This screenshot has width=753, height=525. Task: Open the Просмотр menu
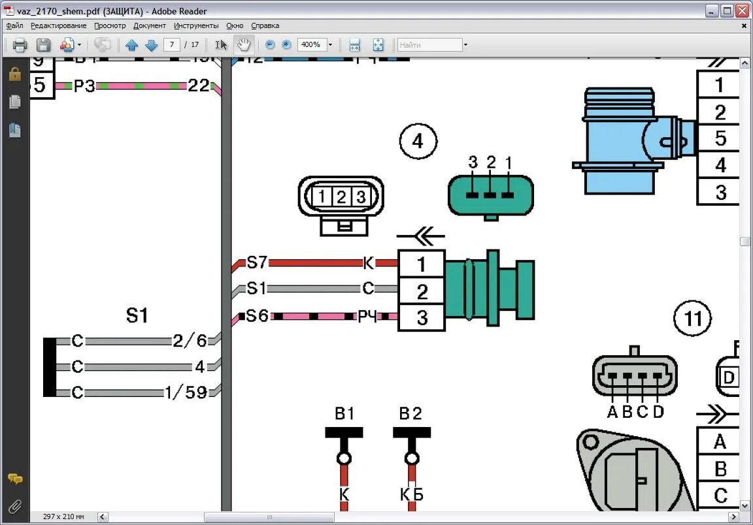point(110,25)
